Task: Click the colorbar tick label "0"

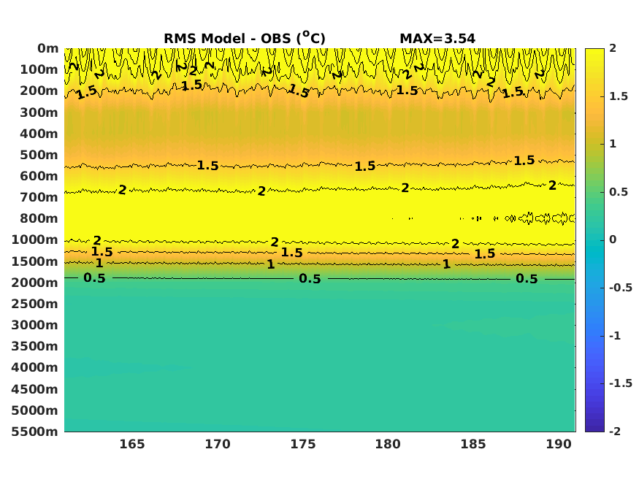Action: coord(613,239)
